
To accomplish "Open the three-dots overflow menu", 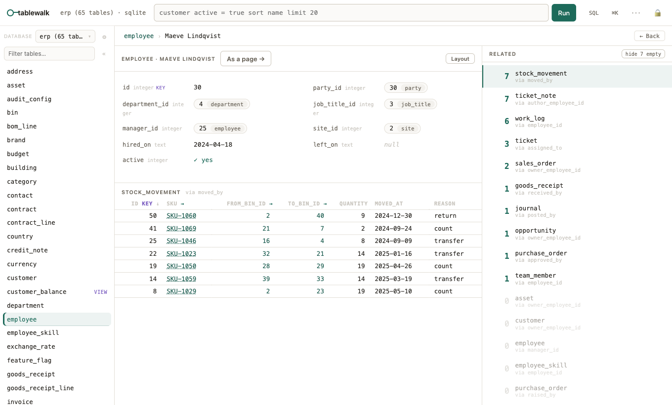I will click(x=636, y=13).
